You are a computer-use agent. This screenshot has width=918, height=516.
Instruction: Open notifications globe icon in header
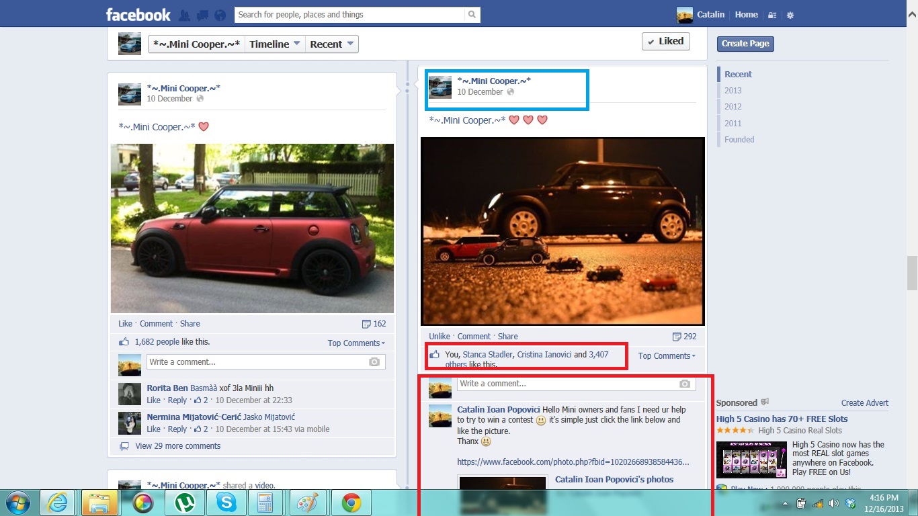coord(220,15)
